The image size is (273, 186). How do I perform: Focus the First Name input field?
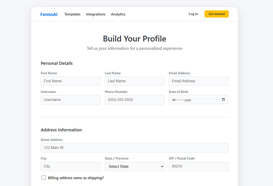[x=70, y=81]
